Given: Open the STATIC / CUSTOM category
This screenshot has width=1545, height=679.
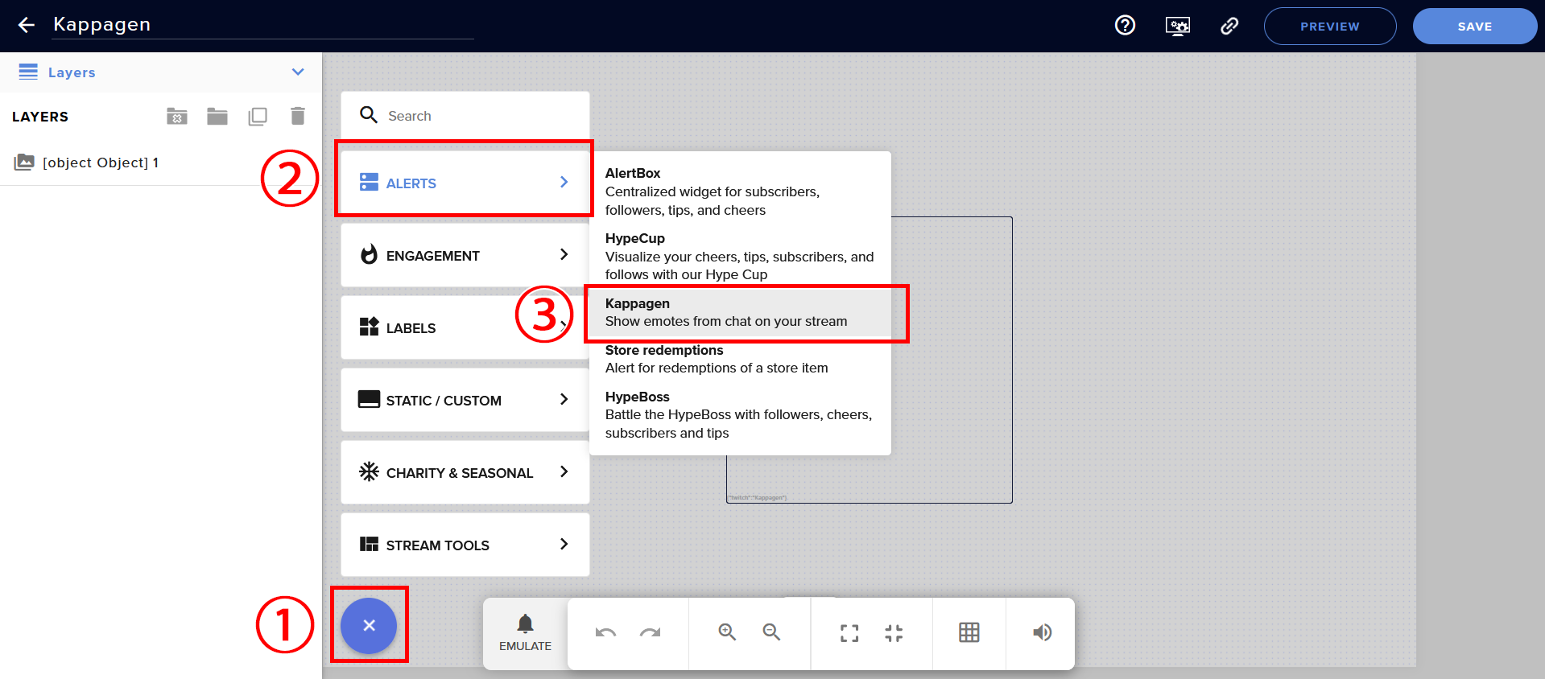Looking at the screenshot, I should (465, 400).
